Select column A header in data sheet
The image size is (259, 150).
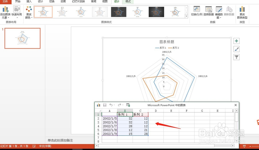[110, 111]
